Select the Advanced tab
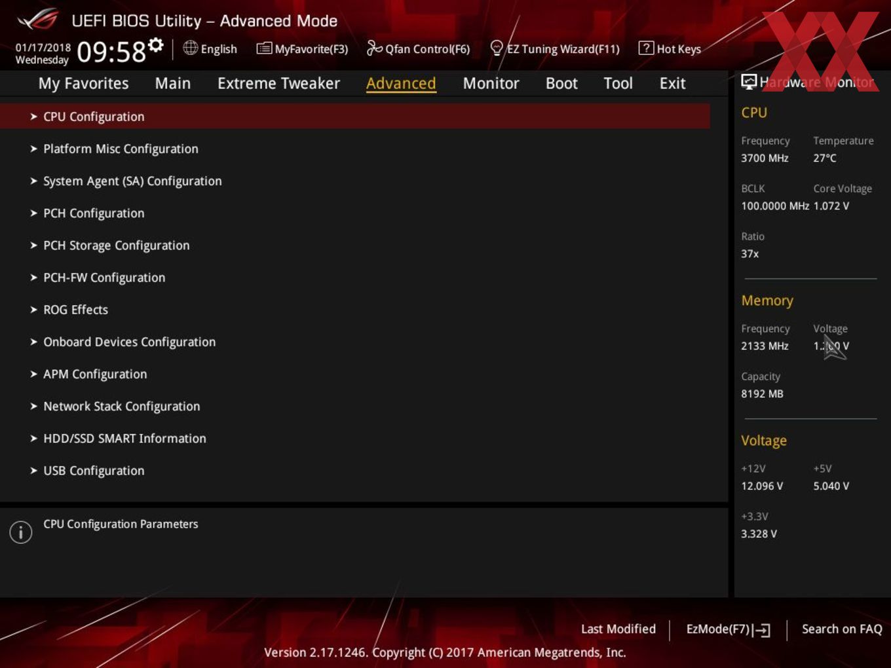The height and width of the screenshot is (668, 891). pyautogui.click(x=401, y=83)
